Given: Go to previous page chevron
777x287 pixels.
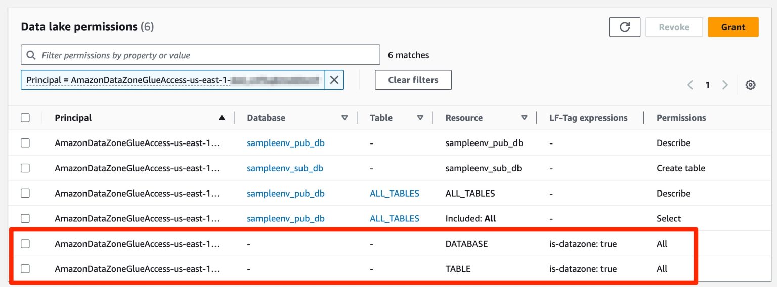Looking at the screenshot, I should click(x=690, y=85).
